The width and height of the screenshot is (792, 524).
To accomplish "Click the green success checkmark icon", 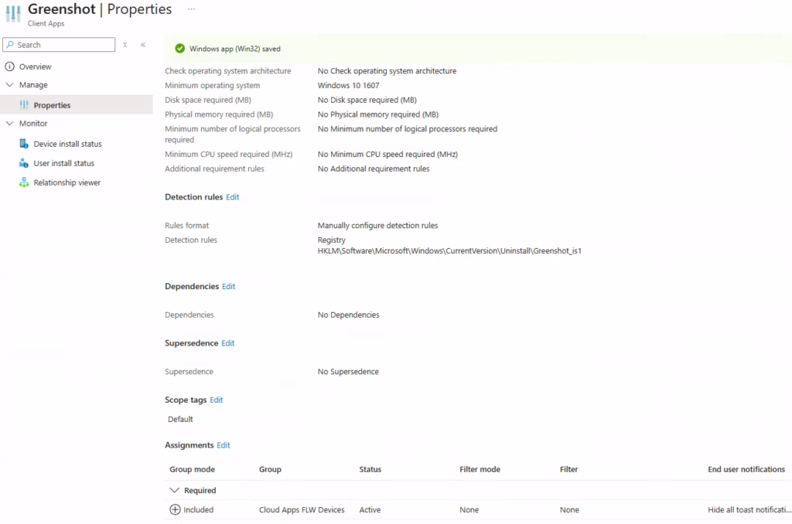I will [180, 49].
